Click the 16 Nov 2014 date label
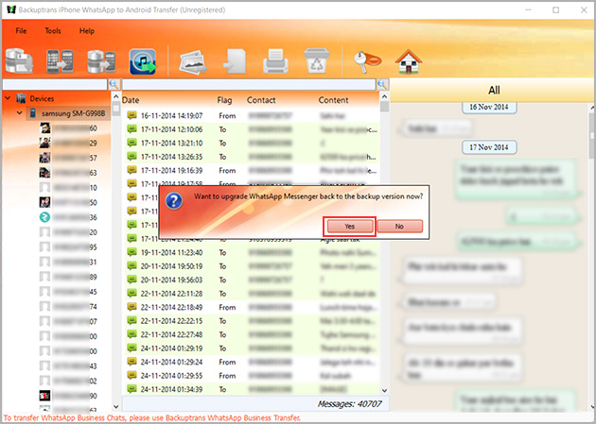 click(x=489, y=107)
